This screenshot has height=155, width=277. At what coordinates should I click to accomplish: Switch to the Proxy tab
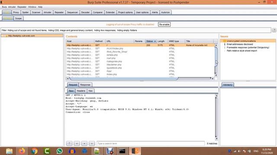click(16, 12)
